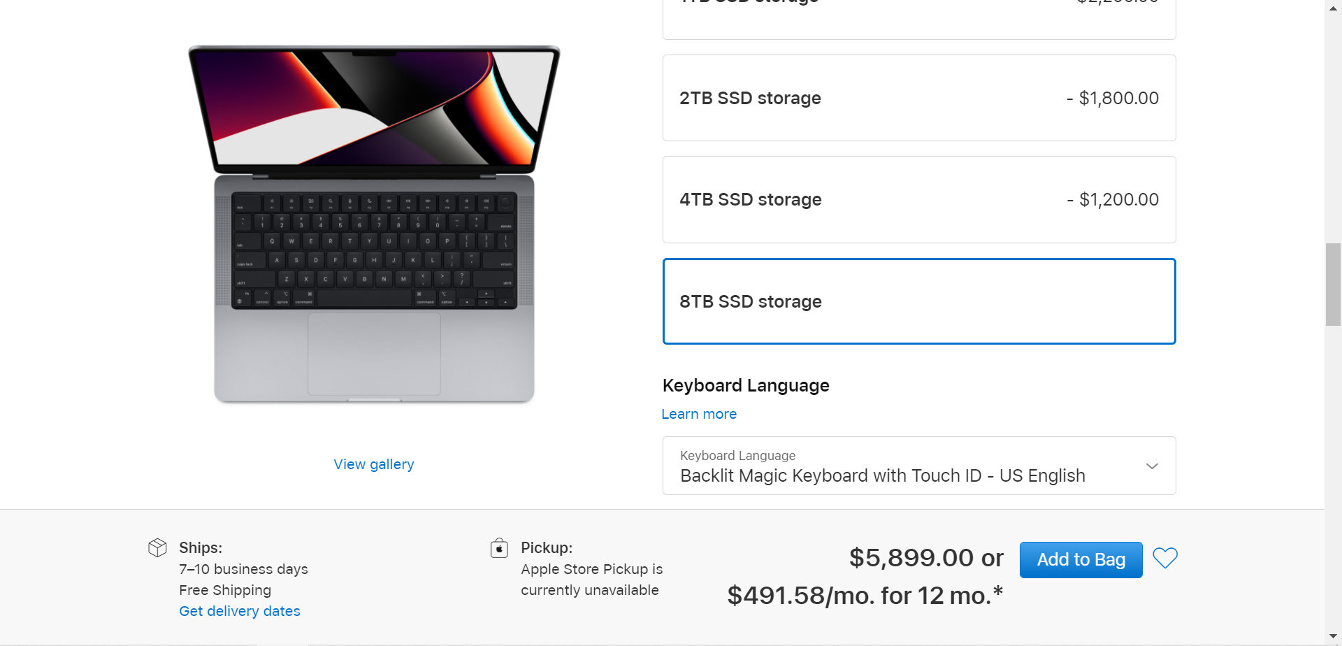Click the Get delivery dates link

click(239, 611)
